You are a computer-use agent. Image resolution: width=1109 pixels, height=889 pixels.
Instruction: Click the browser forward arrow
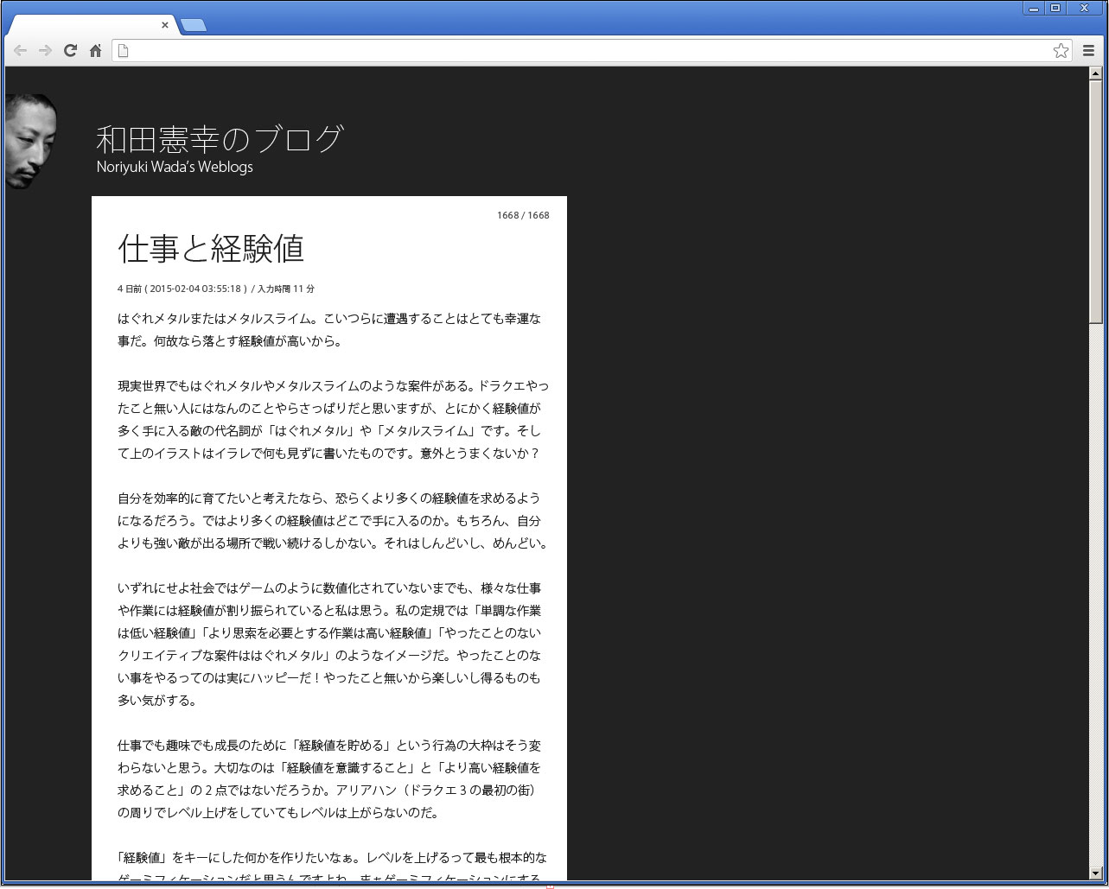pos(46,51)
